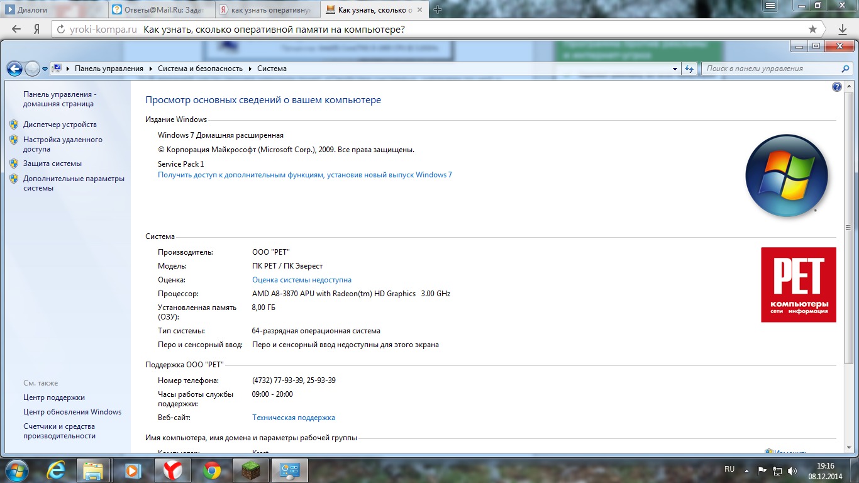This screenshot has height=483, width=859.
Task: Open 'Счетчики и средства производительности' link
Action: tap(60, 431)
